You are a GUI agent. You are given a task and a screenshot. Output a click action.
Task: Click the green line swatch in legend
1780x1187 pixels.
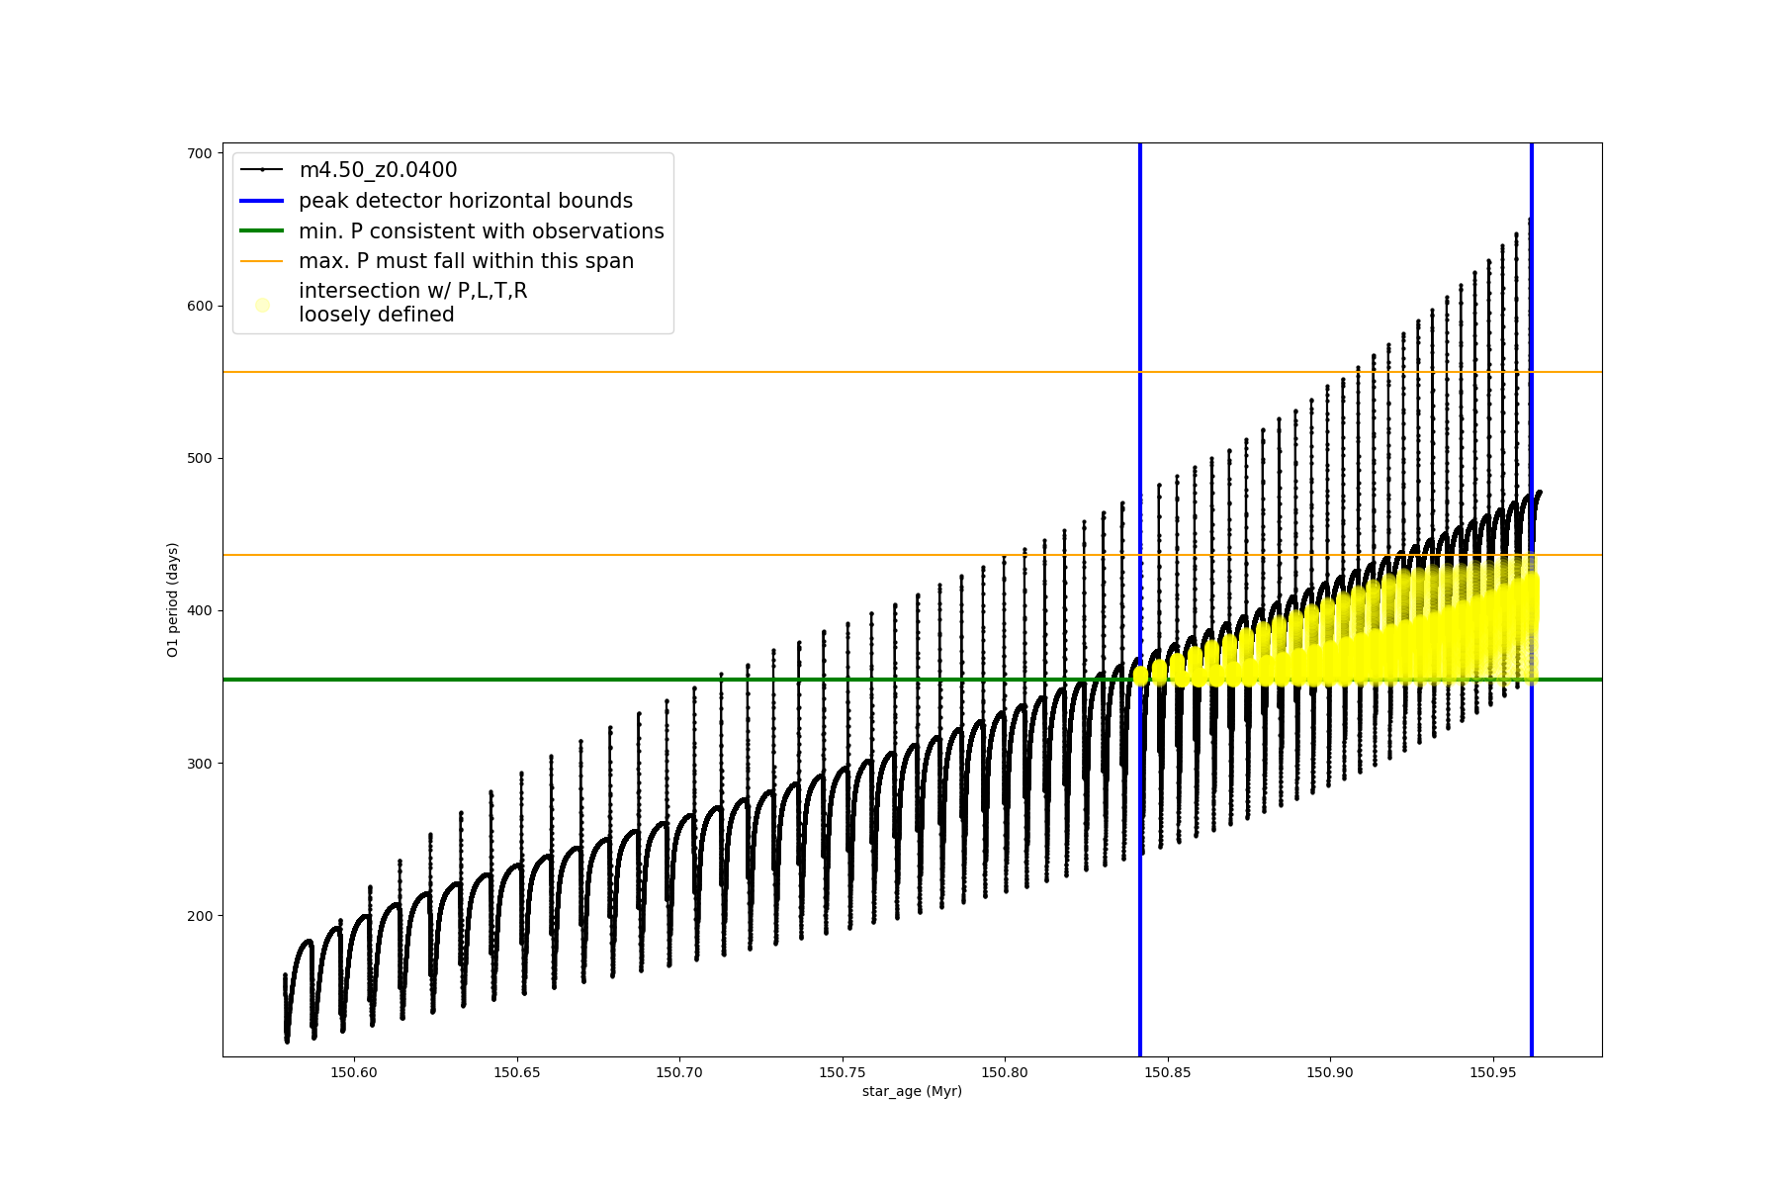262,231
